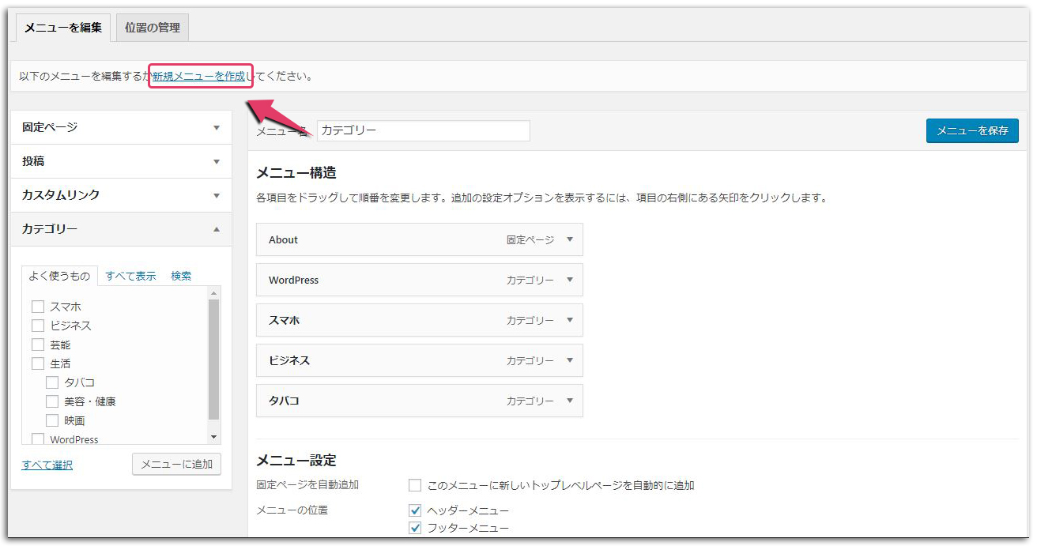This screenshot has height=546, width=1037.
Task: Expand settings for the タバコ menu item
Action: pos(571,401)
